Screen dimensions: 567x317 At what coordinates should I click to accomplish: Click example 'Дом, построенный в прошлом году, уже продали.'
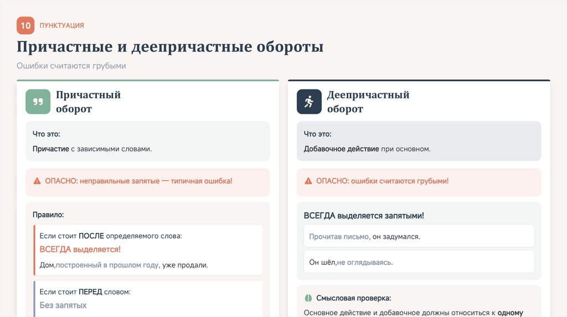(x=123, y=265)
